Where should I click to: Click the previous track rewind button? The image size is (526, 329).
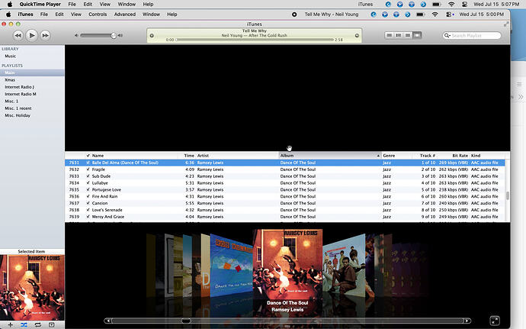click(x=18, y=35)
